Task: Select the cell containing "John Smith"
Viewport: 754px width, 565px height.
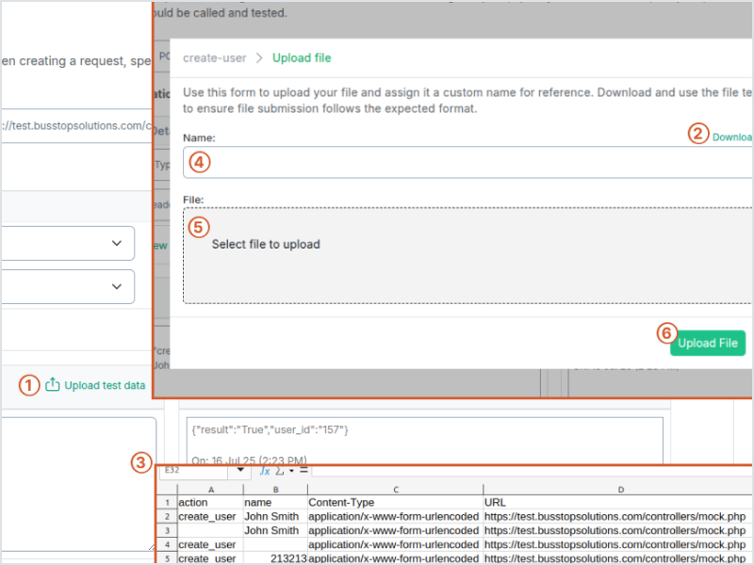Action: click(x=271, y=516)
